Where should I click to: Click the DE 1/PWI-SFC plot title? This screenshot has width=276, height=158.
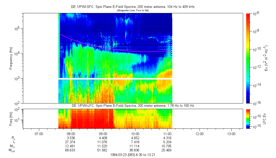pyautogui.click(x=133, y=7)
